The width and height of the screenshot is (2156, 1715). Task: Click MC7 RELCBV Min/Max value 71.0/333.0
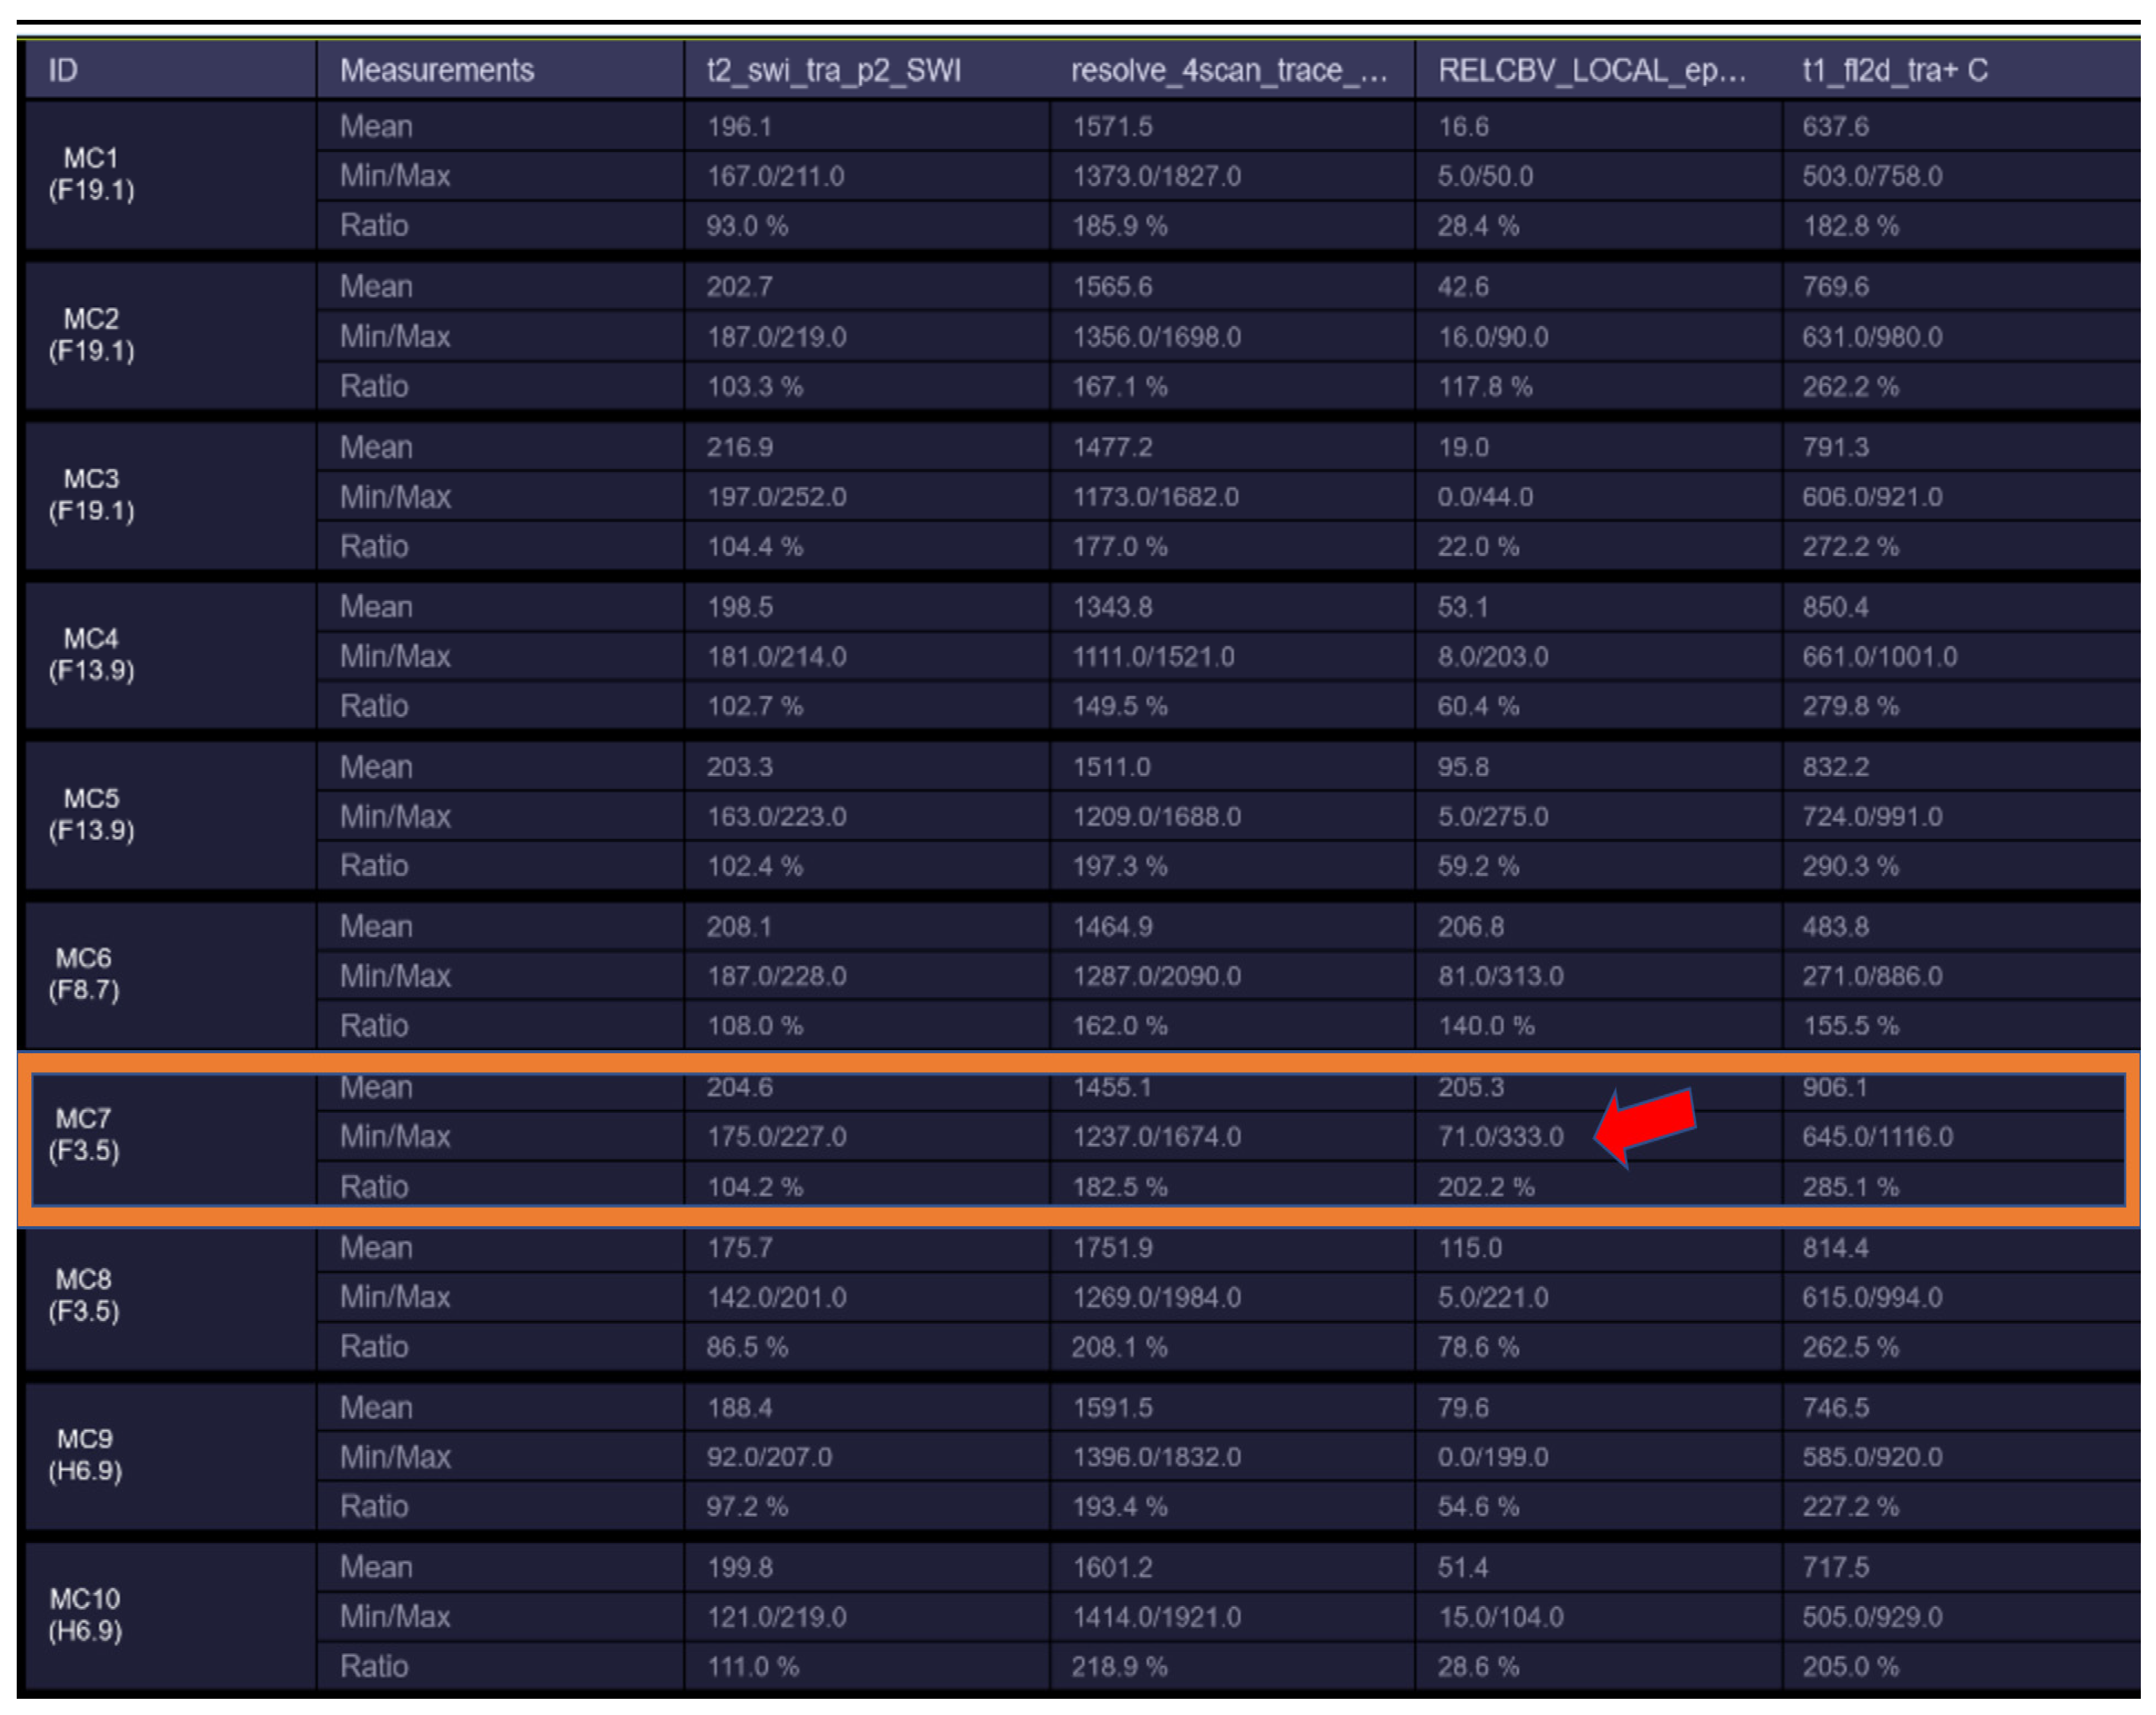tap(1500, 1136)
